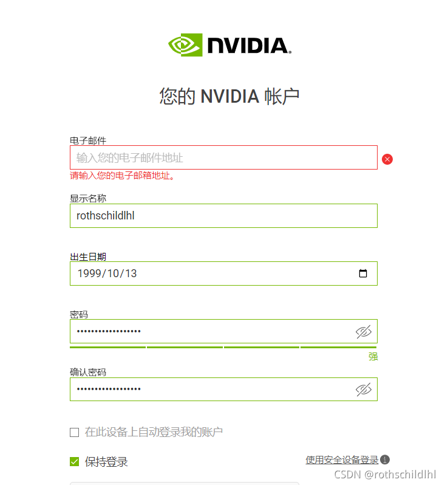Click the 显示名称 field containing rothschildlhl
Screen dimensions: 445x485
[x=223, y=216]
